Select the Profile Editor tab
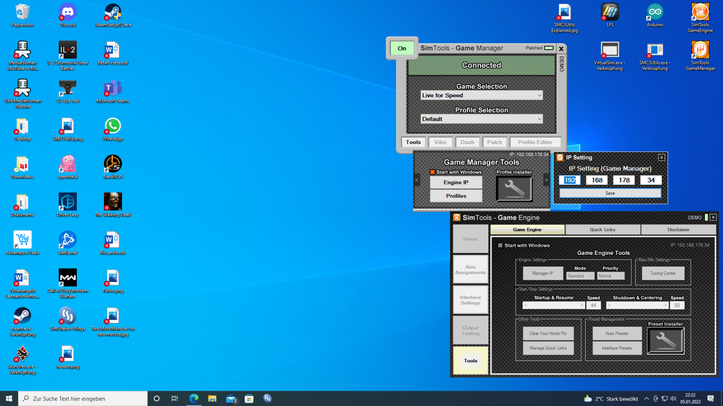This screenshot has height=406, width=723. point(535,142)
